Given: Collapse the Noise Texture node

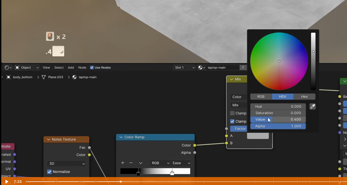Looking at the screenshot, I should coord(49,139).
